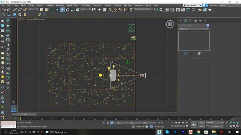
Task: Open the File menu
Action: click(x=3, y=5)
